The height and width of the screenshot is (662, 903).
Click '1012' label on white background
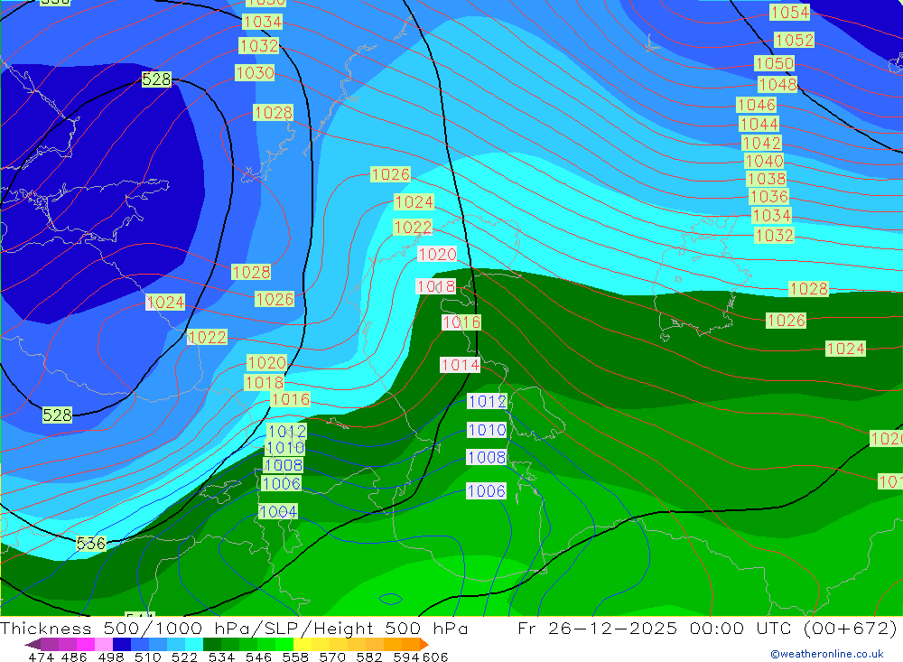[x=487, y=401]
